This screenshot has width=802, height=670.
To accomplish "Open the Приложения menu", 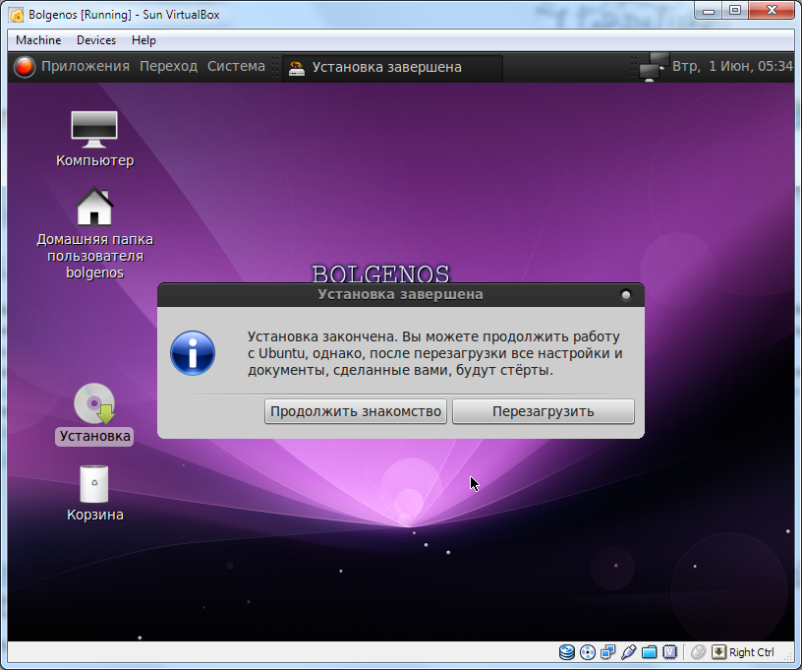I will coord(86,67).
